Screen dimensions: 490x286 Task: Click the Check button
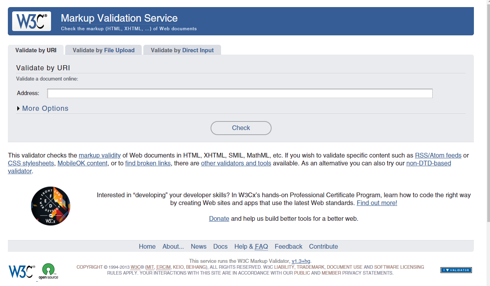coord(241,128)
